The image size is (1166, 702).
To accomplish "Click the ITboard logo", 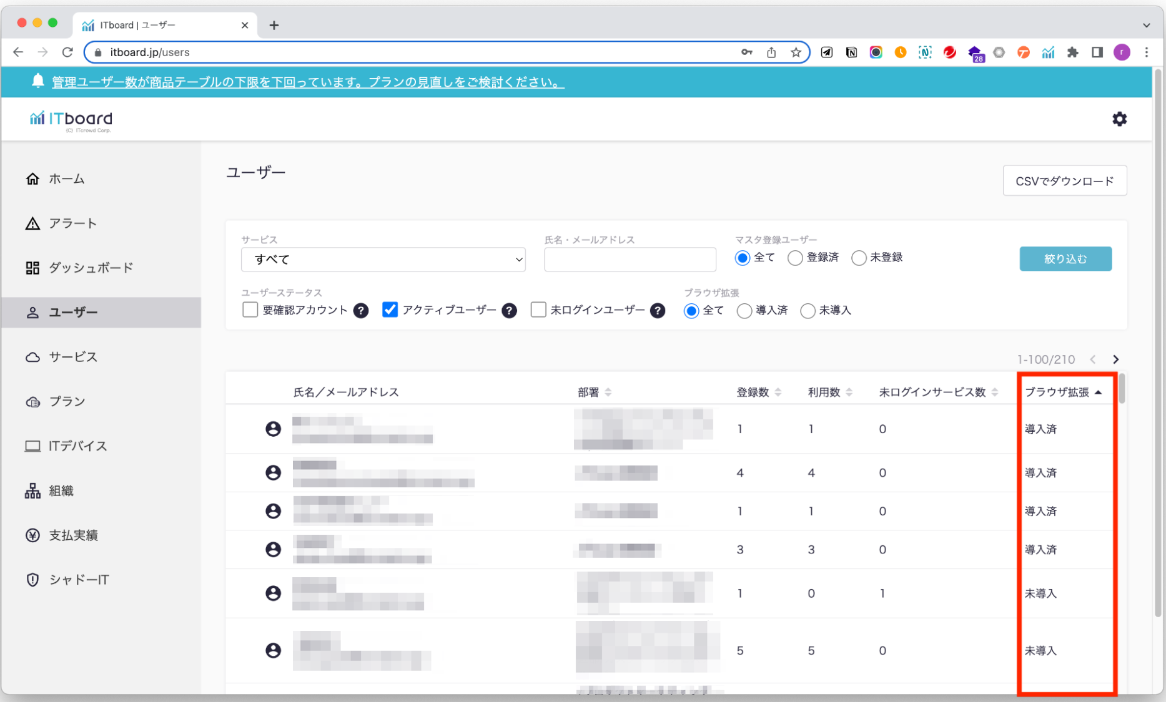I will (71, 120).
